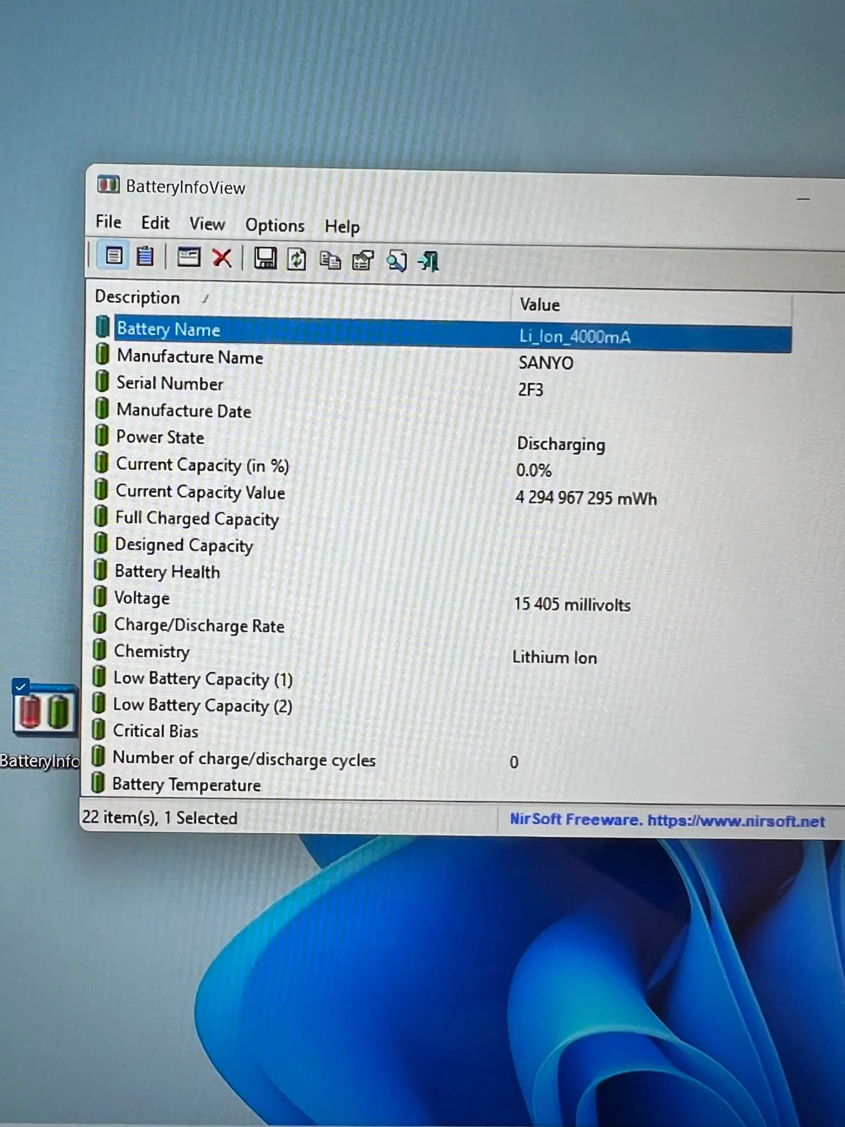Click the battery icon beside Designed Capacity
The width and height of the screenshot is (845, 1127).
(x=101, y=543)
